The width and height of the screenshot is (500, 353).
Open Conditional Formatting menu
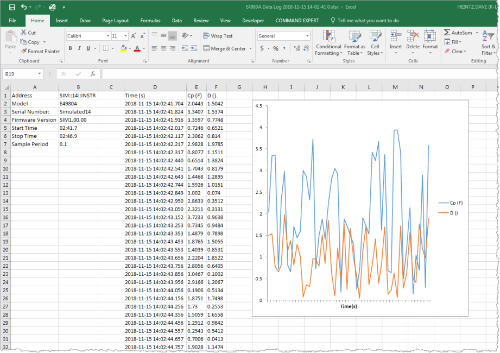point(328,43)
